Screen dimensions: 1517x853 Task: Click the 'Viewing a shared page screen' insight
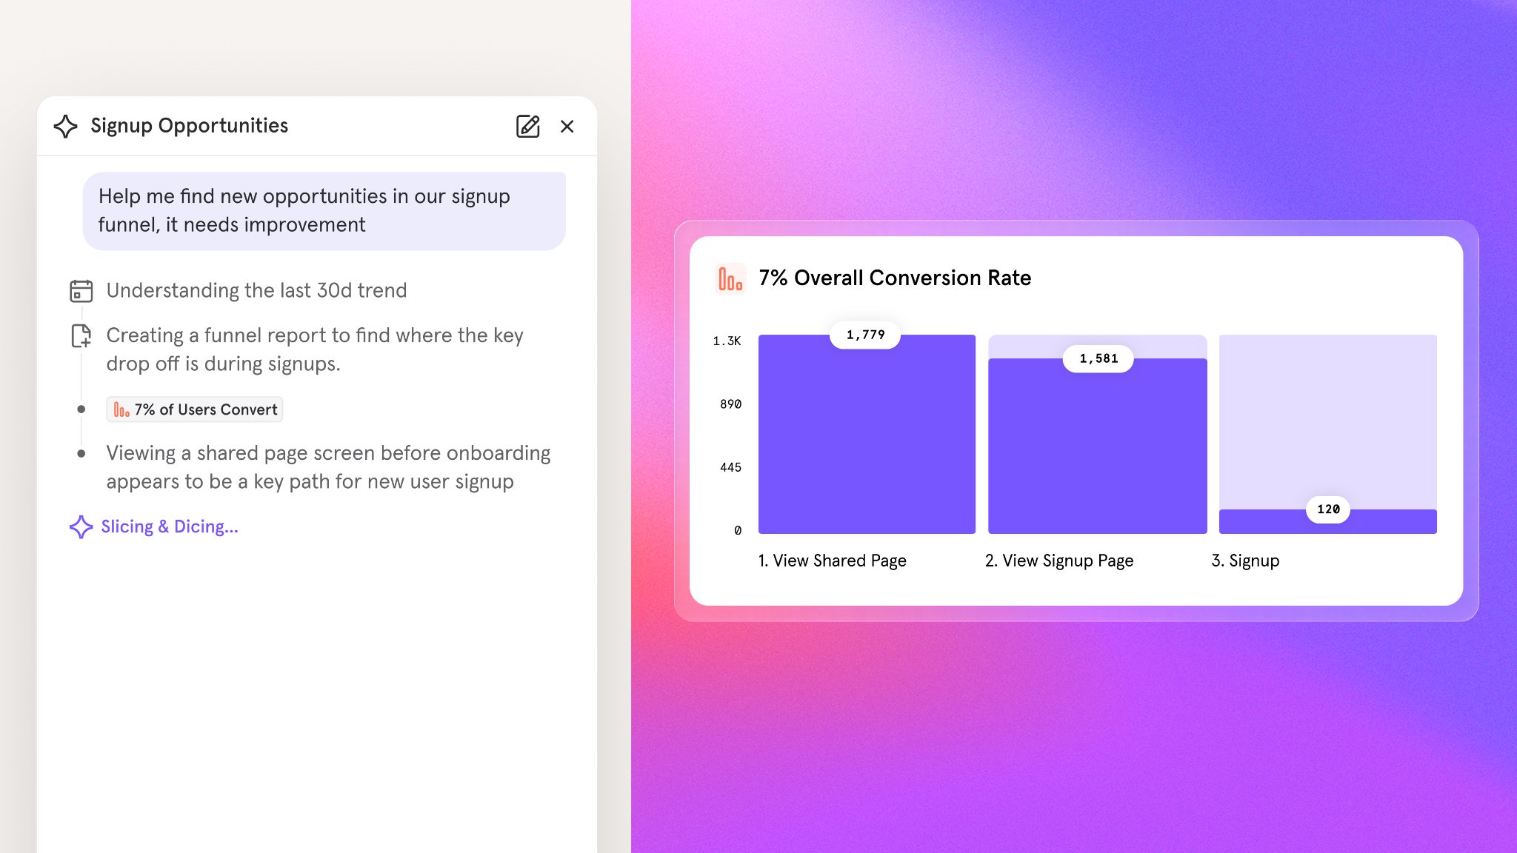328,467
